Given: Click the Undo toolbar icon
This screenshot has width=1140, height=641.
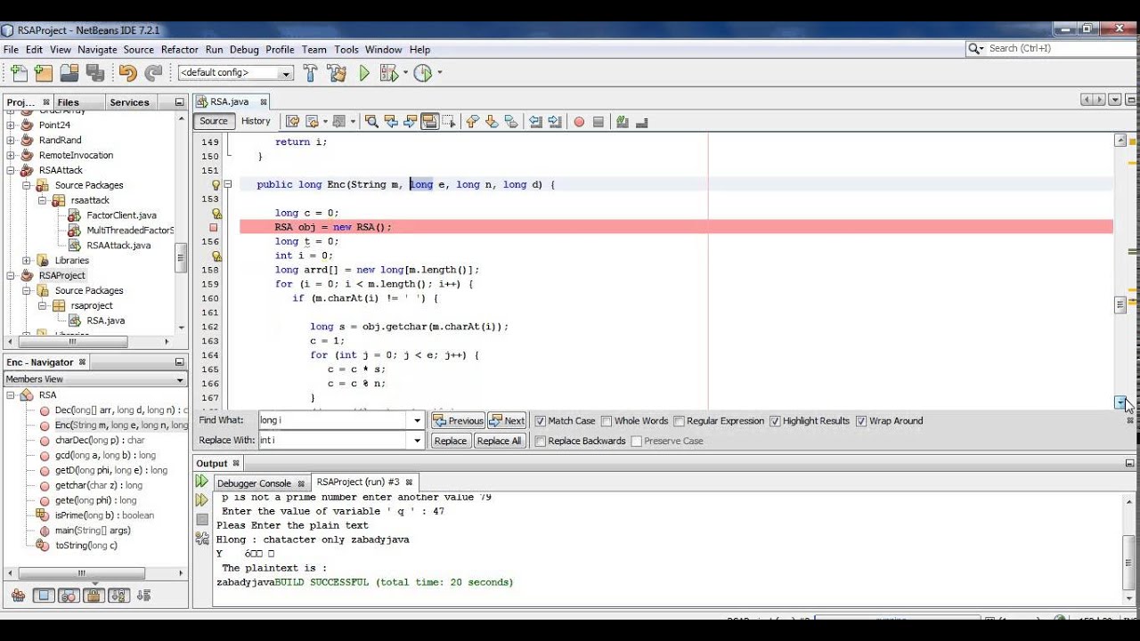Looking at the screenshot, I should tap(128, 73).
